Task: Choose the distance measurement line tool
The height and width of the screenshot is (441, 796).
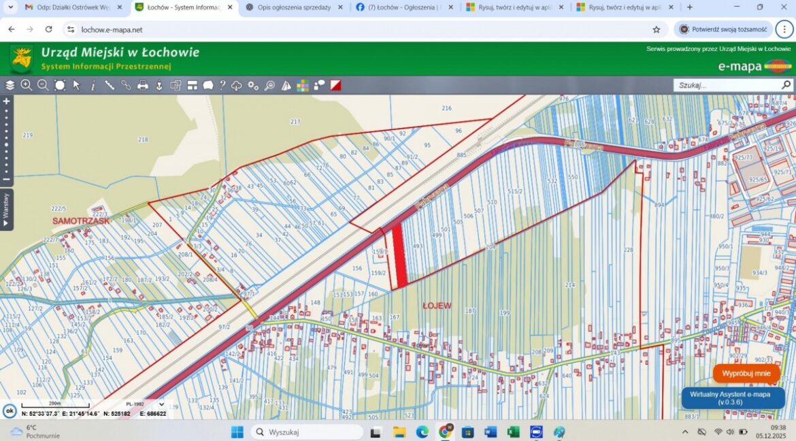Action: pos(110,85)
